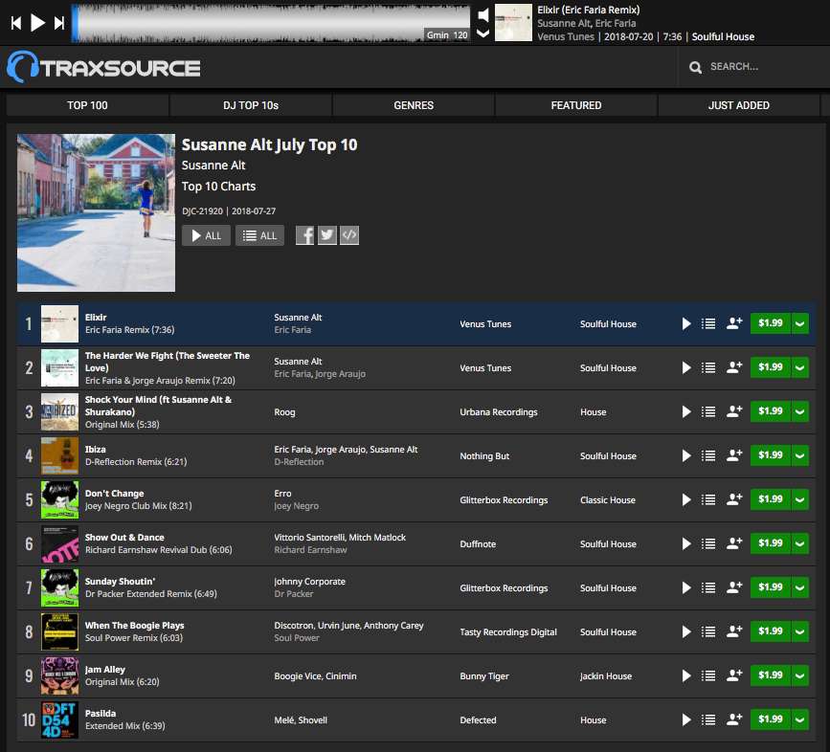Image resolution: width=830 pixels, height=752 pixels.
Task: Follow artist on Elixir row
Action: point(734,323)
